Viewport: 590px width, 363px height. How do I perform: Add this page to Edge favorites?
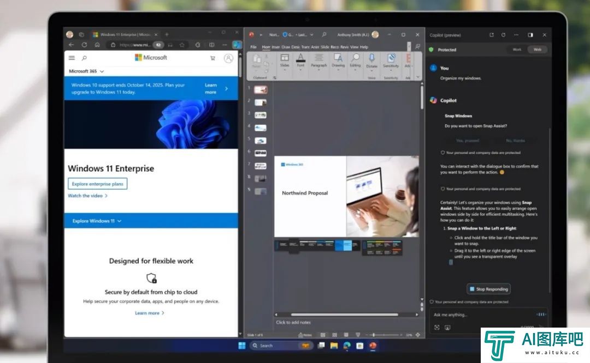[x=182, y=45]
